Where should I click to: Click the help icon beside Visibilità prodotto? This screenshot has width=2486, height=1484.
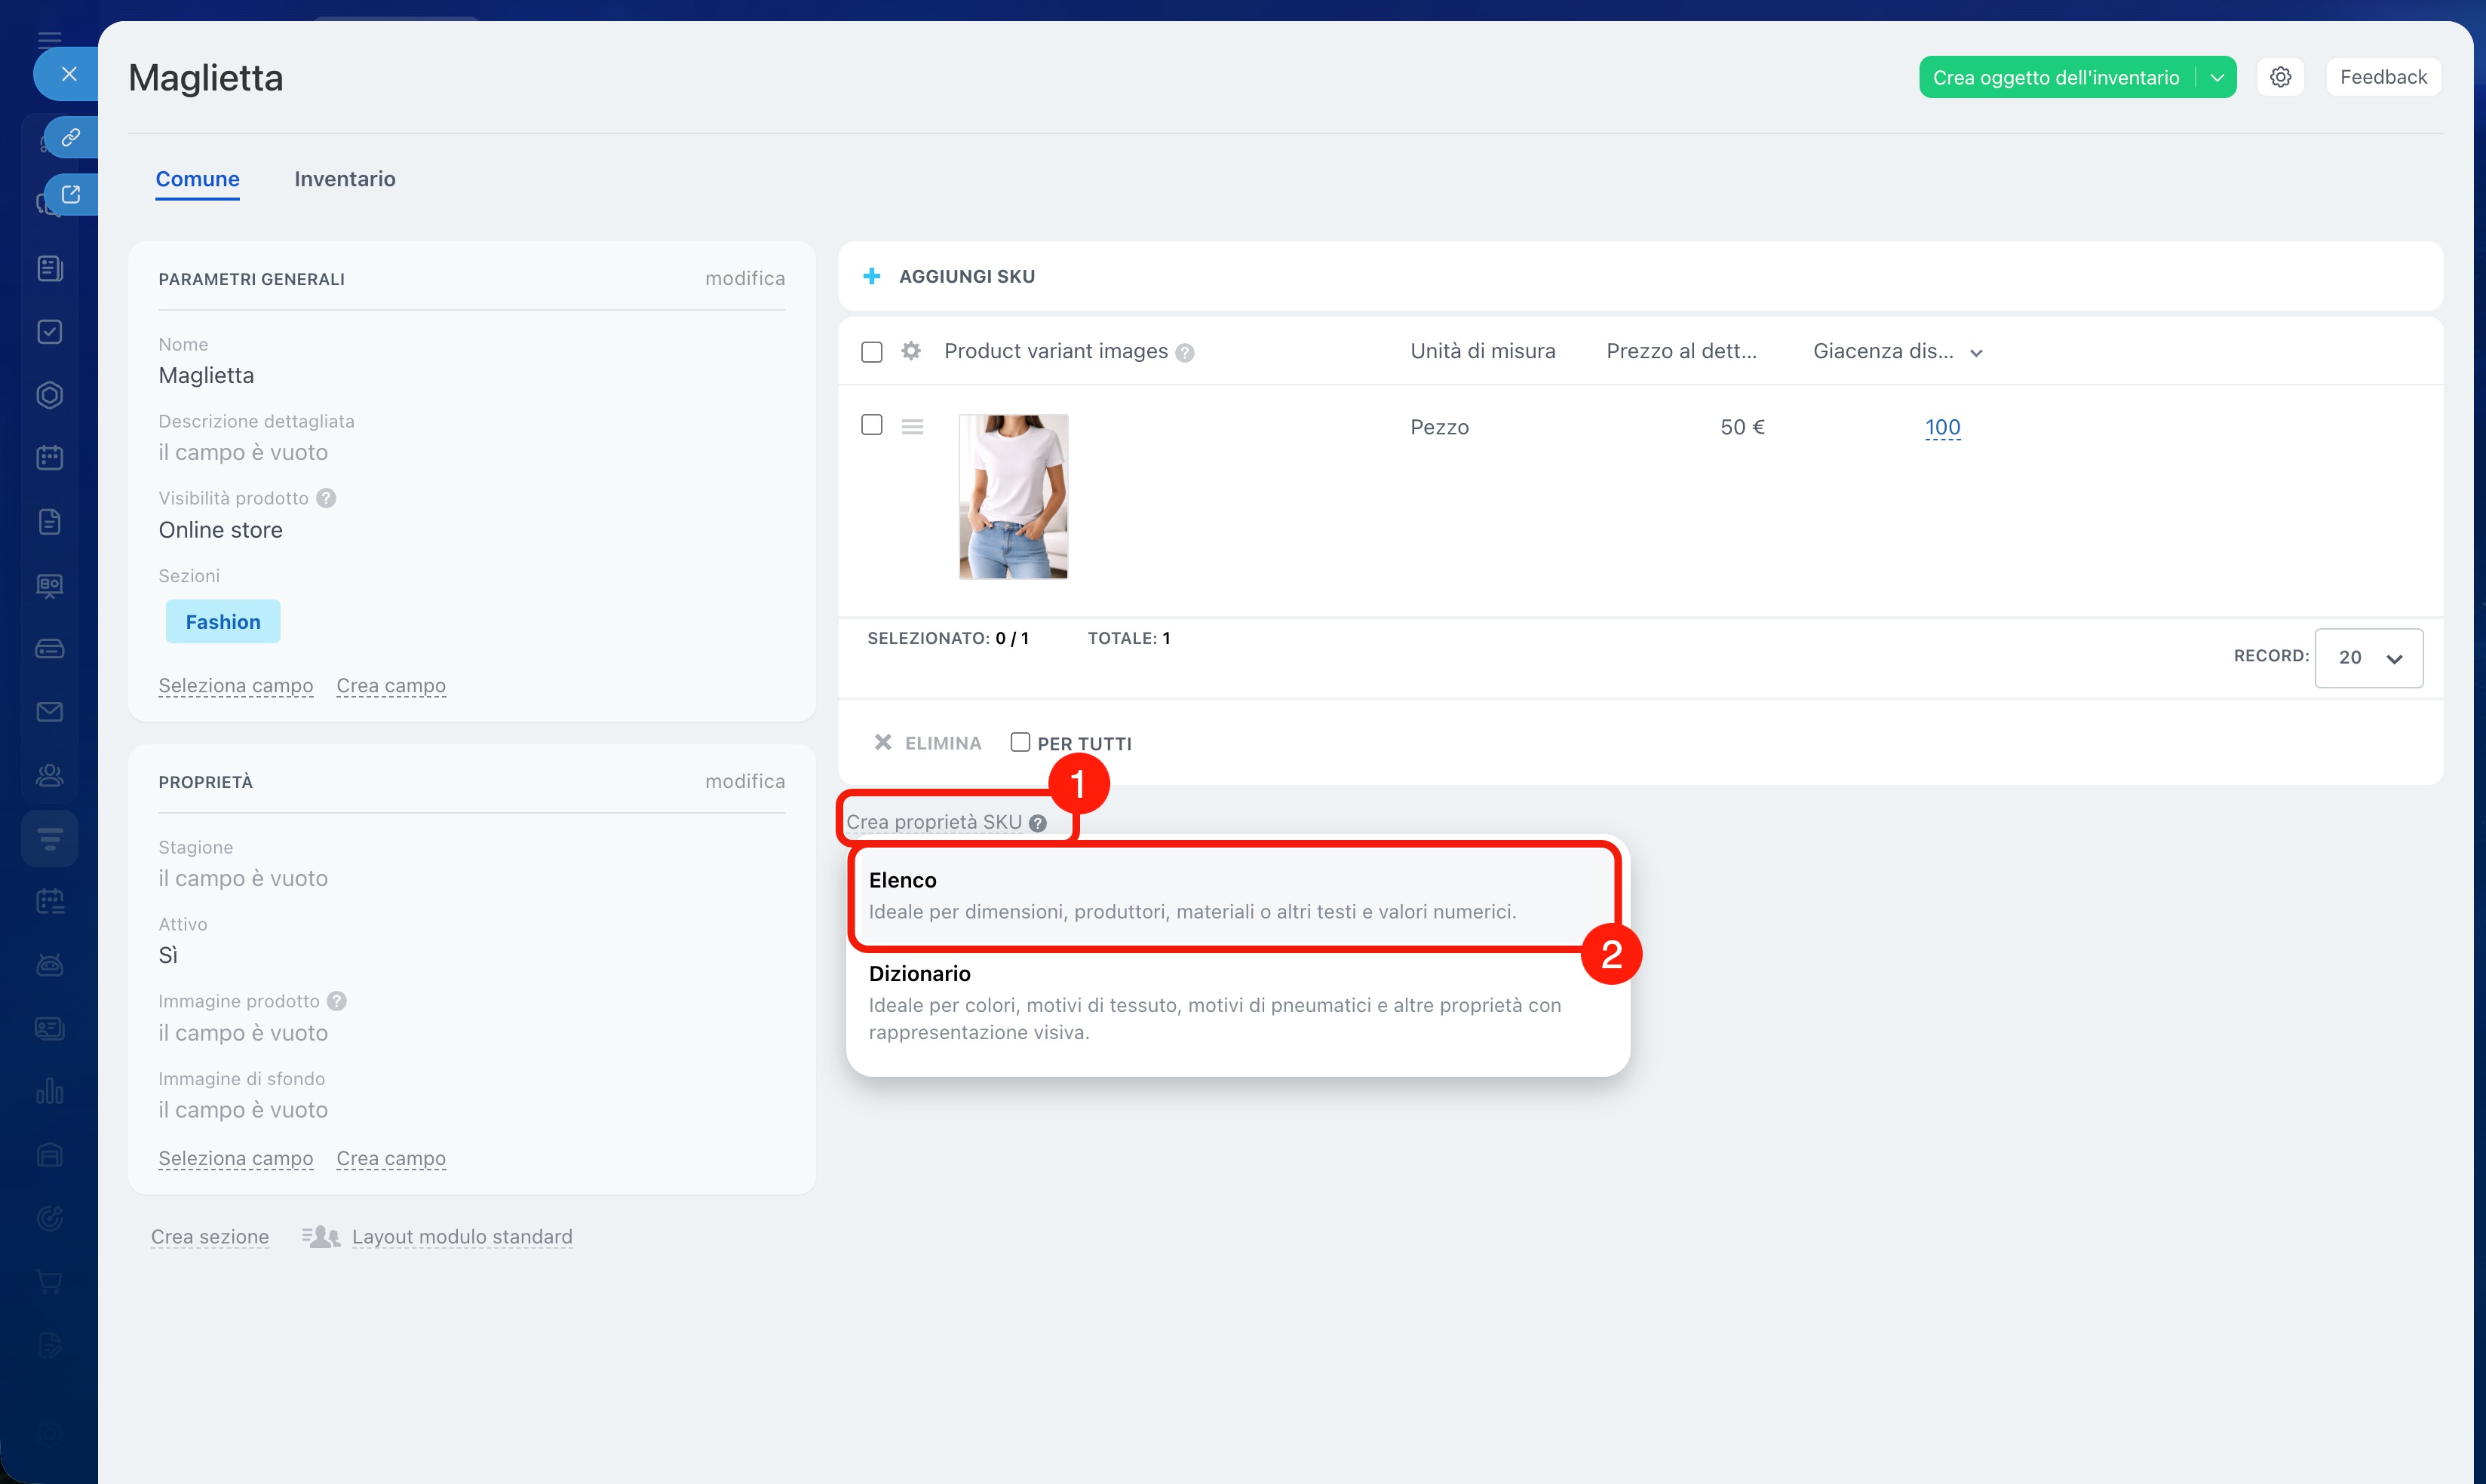(x=326, y=498)
